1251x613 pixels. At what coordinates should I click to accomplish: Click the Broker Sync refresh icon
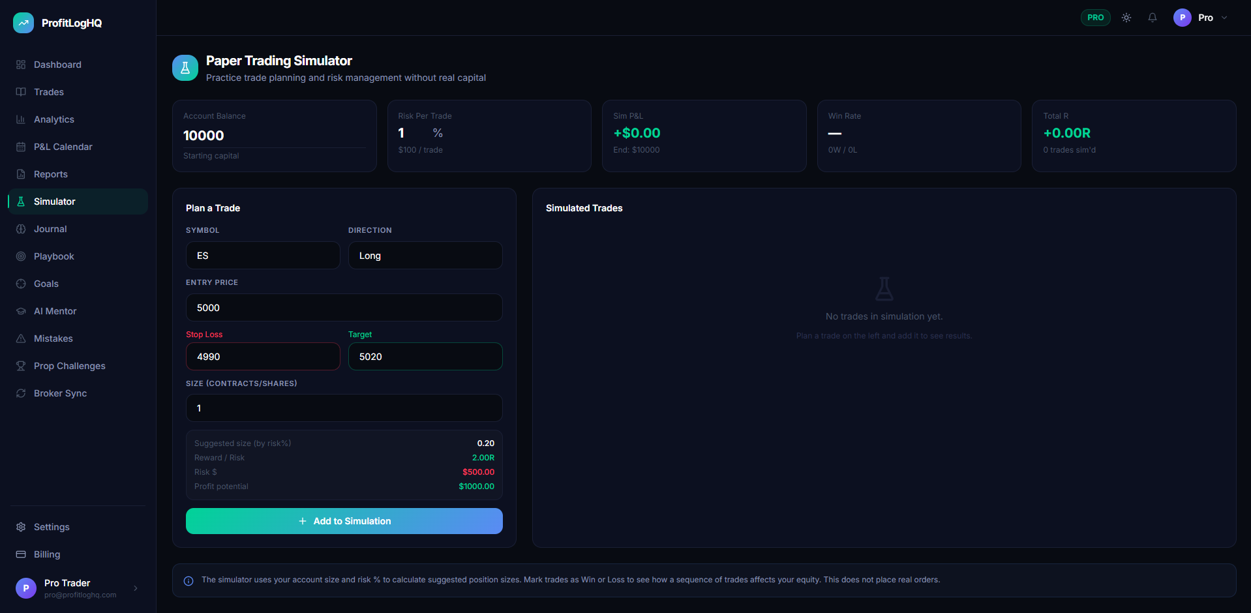(20, 393)
